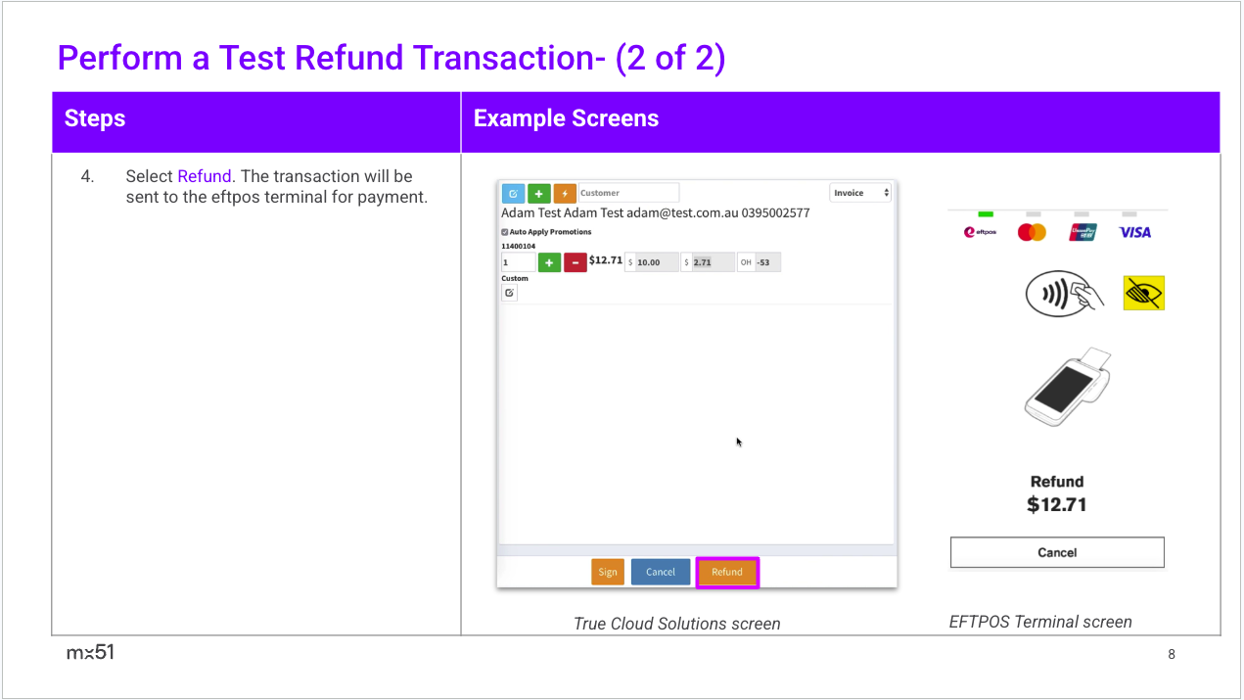This screenshot has width=1244, height=700.
Task: Click the item quantity input field
Action: coord(518,262)
